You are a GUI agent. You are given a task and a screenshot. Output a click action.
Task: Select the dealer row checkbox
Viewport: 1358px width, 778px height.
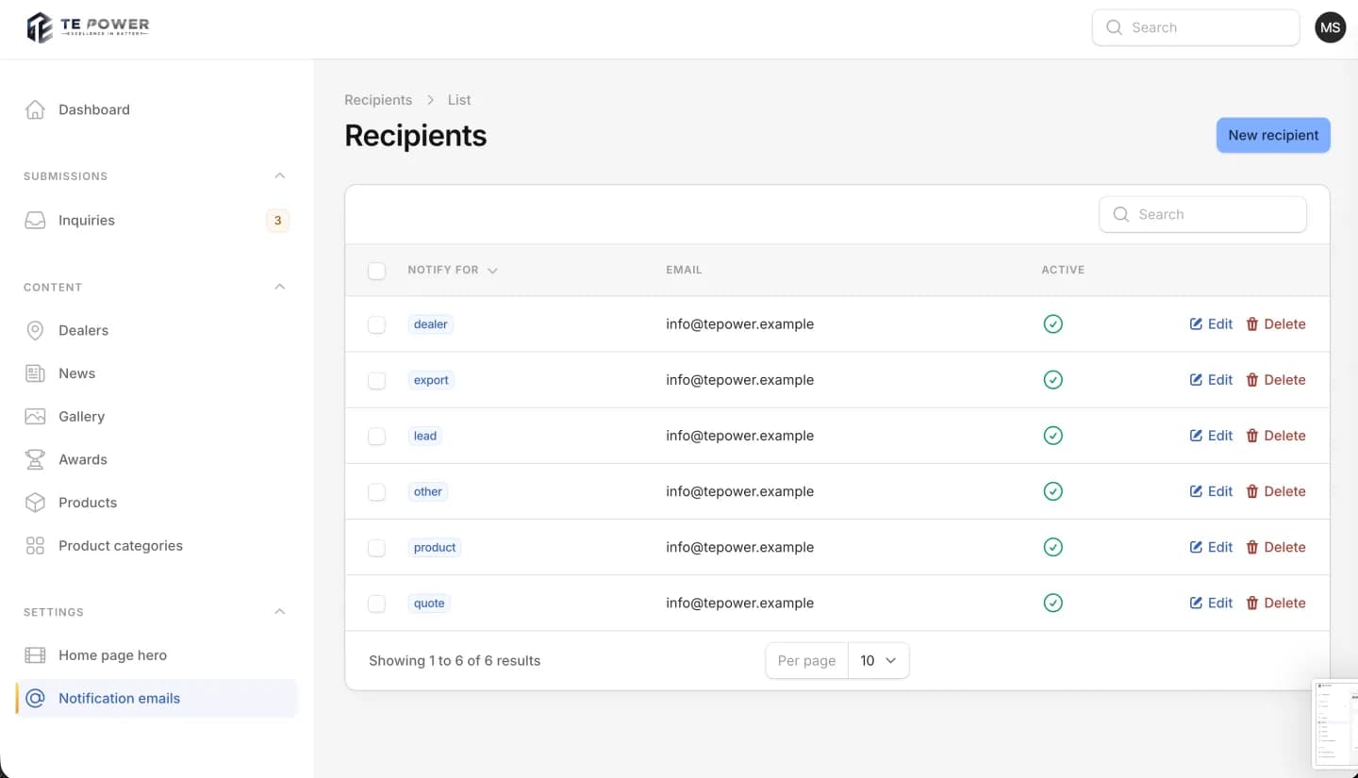(x=376, y=324)
